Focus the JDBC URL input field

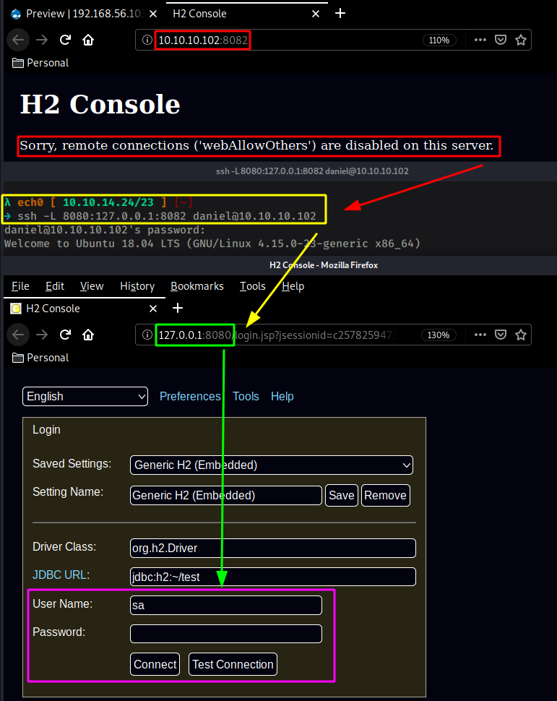coord(272,577)
